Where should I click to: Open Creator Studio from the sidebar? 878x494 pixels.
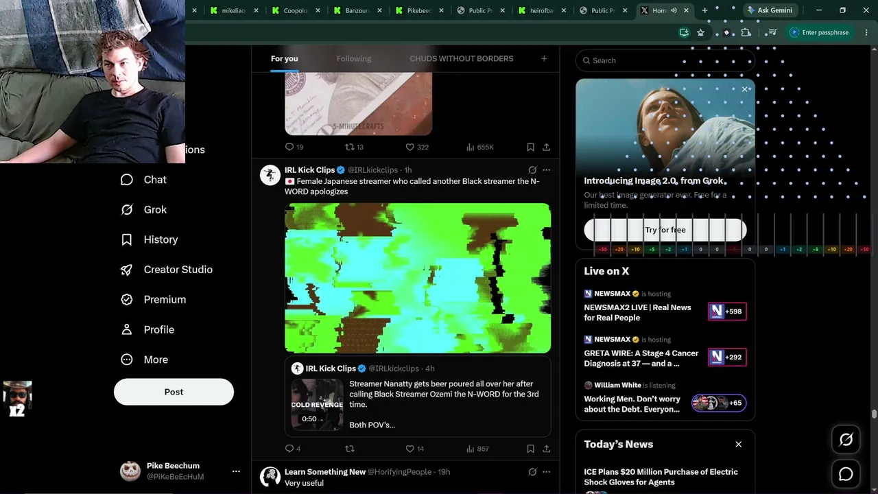pos(167,270)
